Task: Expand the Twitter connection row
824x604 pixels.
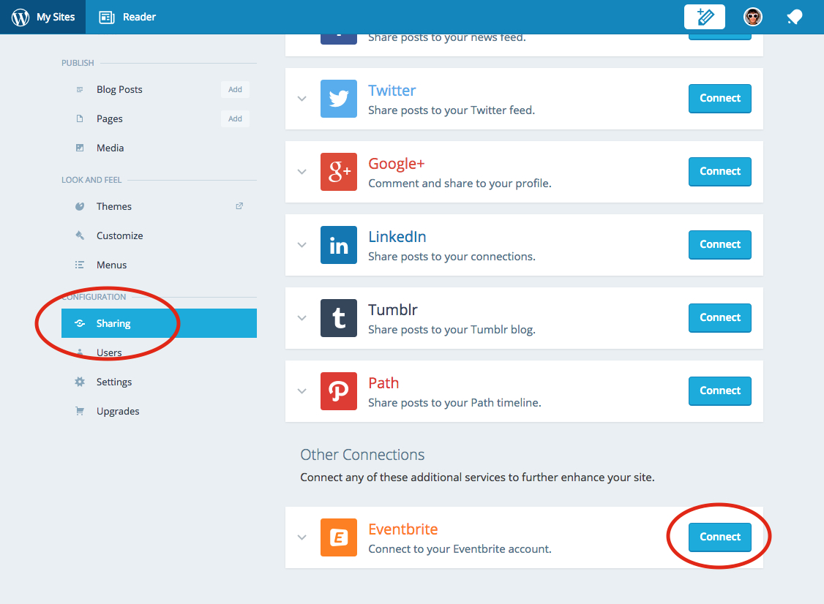Action: click(x=301, y=99)
